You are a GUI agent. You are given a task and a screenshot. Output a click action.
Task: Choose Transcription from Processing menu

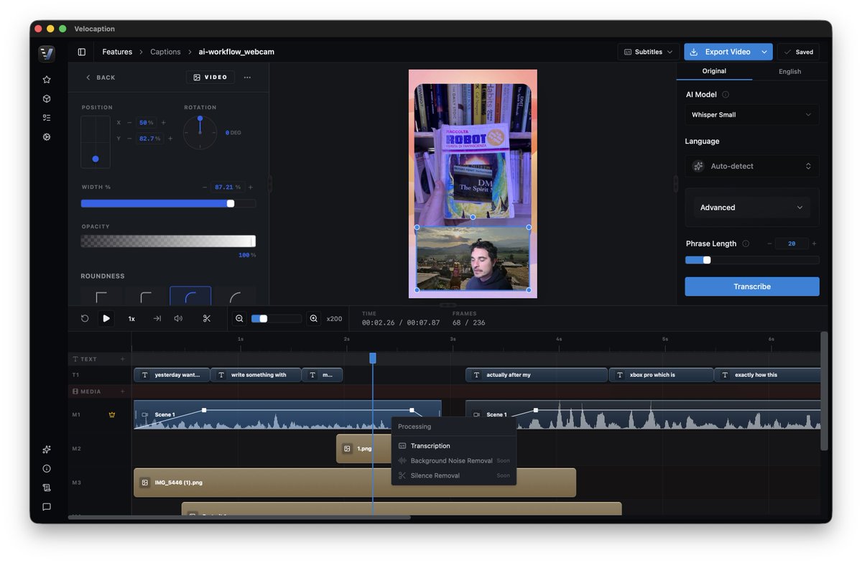tap(453, 446)
